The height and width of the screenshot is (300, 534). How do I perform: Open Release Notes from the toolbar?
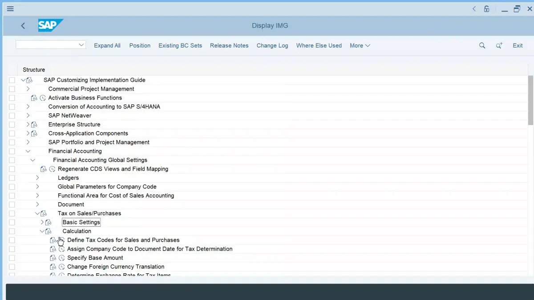point(229,45)
